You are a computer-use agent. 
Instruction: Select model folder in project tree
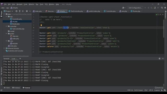tap(11, 31)
